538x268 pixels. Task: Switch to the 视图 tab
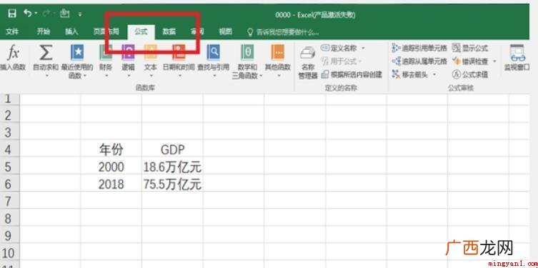pos(226,32)
